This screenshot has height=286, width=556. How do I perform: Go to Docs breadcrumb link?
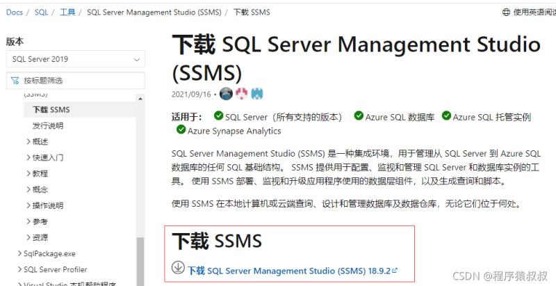click(x=15, y=12)
